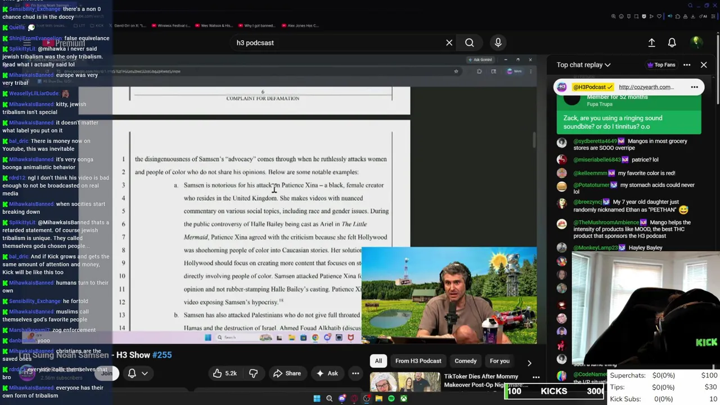The width and height of the screenshot is (720, 405).
Task: Open more actions menu beside Ask
Action: point(355,373)
